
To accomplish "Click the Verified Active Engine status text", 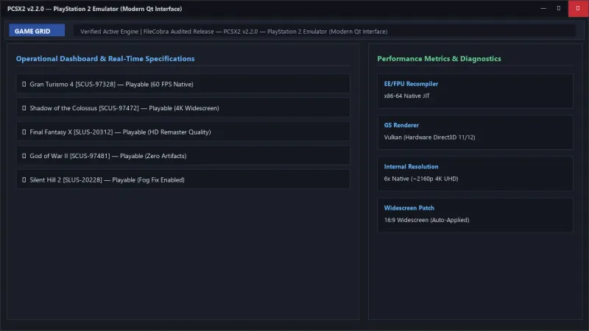I will 233,32.
